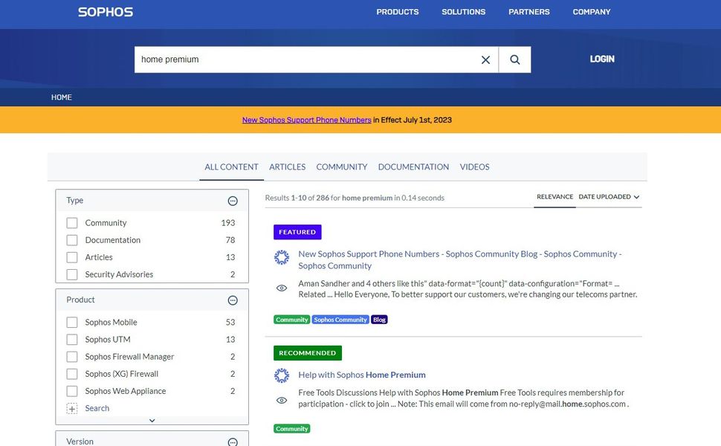
Task: Open the Date Uploaded sort dropdown
Action: pyautogui.click(x=608, y=196)
